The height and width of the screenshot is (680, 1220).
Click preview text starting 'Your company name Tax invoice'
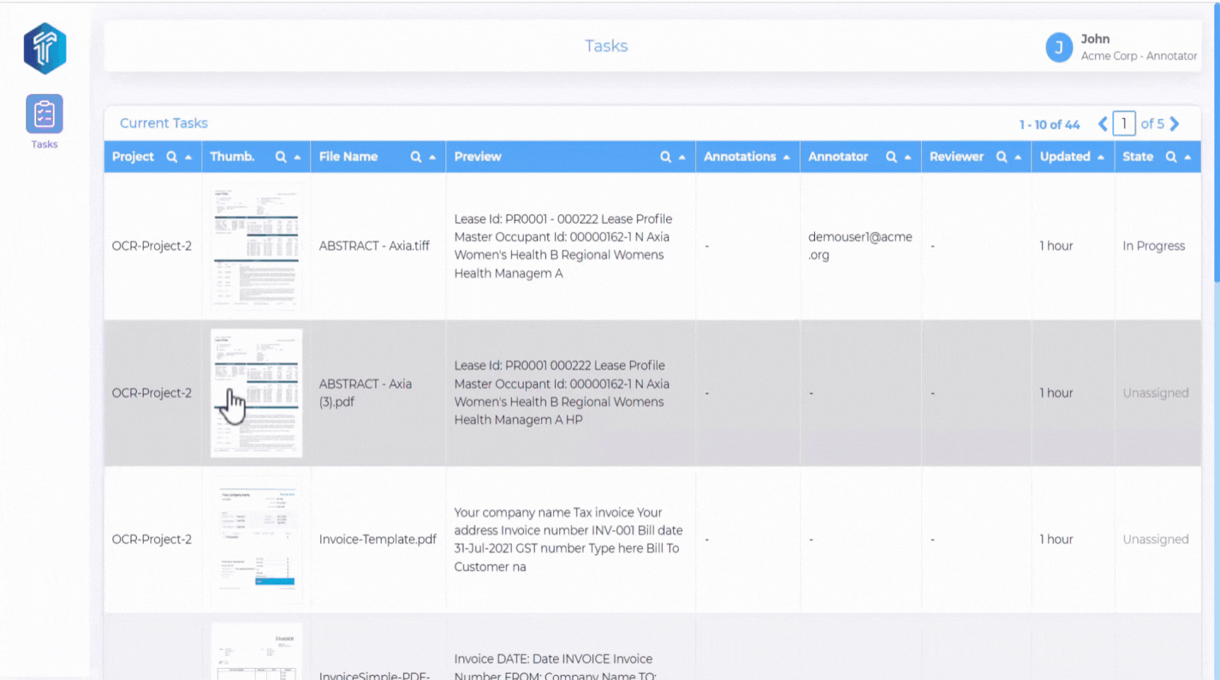click(x=569, y=540)
